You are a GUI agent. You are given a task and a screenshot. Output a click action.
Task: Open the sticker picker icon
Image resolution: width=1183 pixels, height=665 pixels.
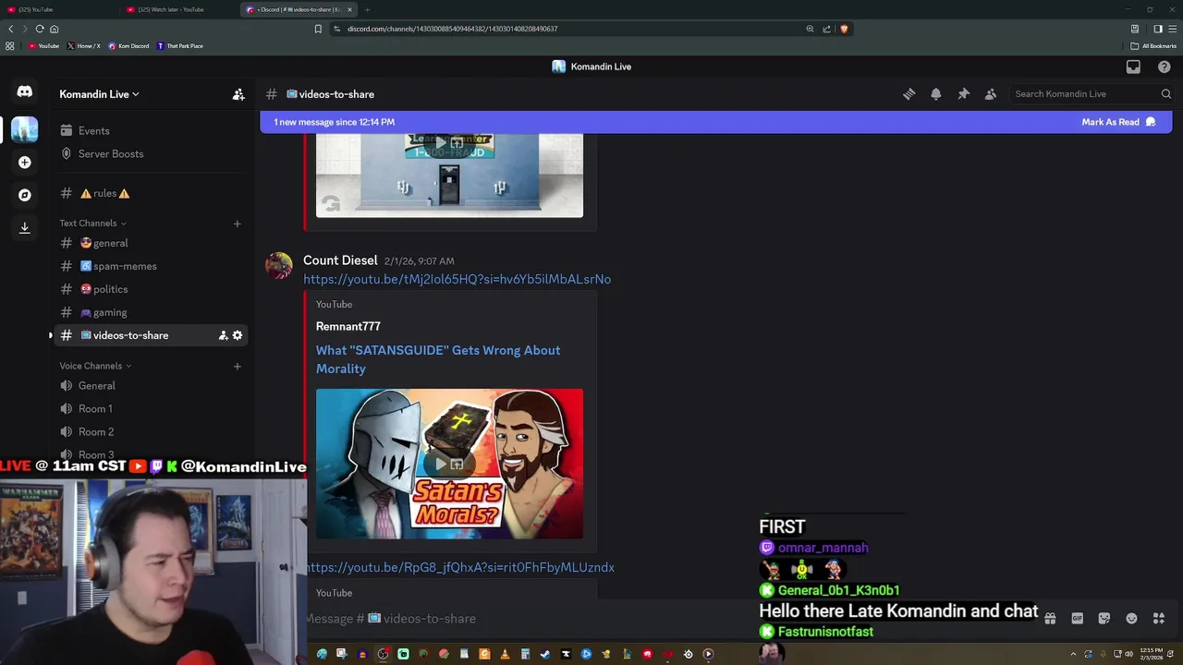pyautogui.click(x=1104, y=619)
